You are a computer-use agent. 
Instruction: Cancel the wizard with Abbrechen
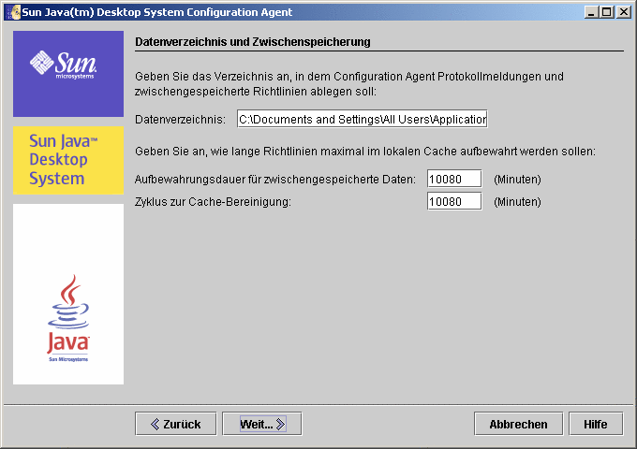tap(518, 424)
